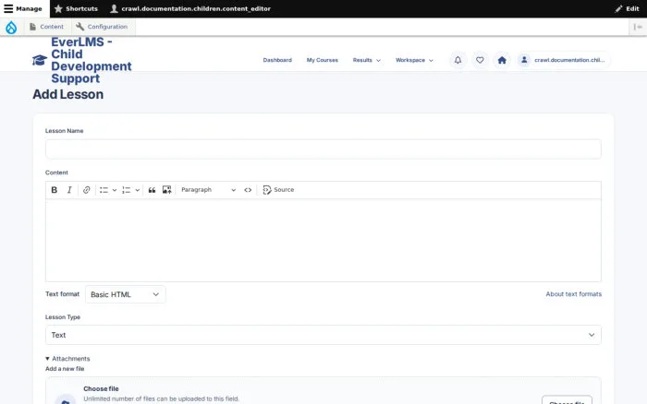Toggle bold formatting
The width and height of the screenshot is (647, 404).
(54, 190)
